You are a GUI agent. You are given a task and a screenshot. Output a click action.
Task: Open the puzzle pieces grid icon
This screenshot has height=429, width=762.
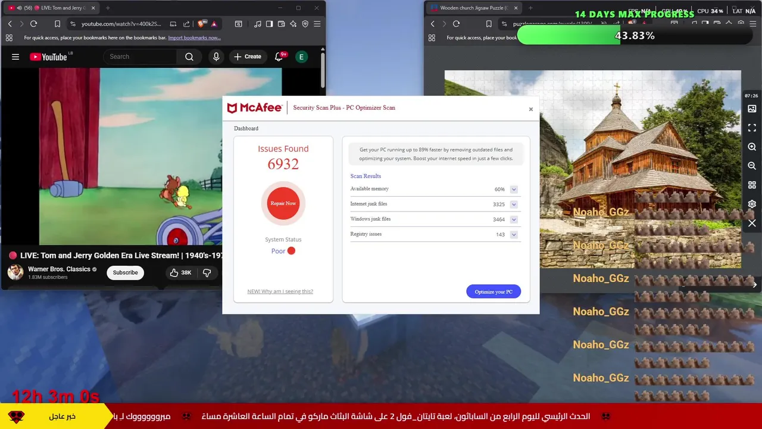point(752,185)
